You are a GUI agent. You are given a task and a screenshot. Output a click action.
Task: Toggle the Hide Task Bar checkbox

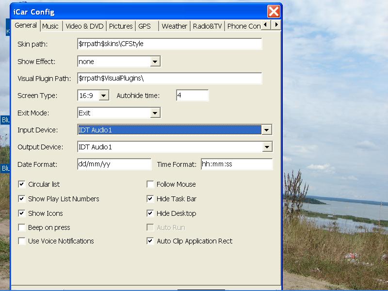pyautogui.click(x=150, y=199)
